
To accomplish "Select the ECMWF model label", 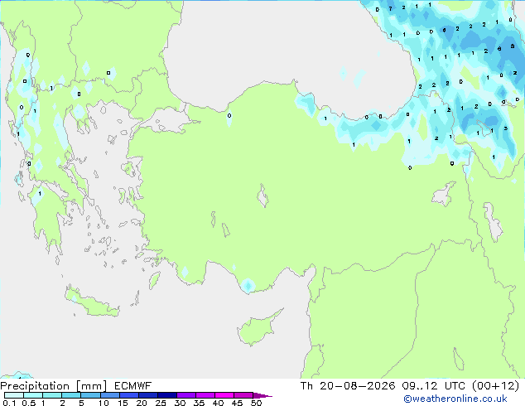I will (x=133, y=386).
